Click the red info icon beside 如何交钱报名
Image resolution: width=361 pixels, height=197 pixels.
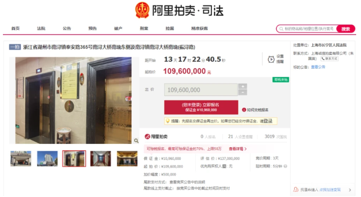[244, 110]
